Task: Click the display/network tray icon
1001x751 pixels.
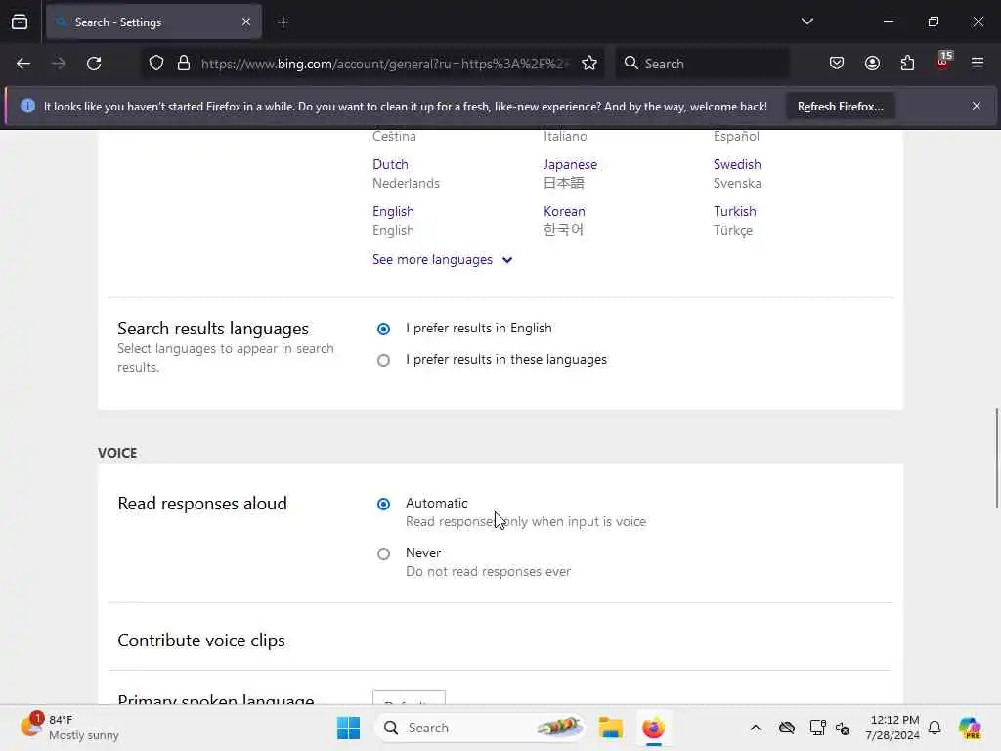Action: click(817, 728)
